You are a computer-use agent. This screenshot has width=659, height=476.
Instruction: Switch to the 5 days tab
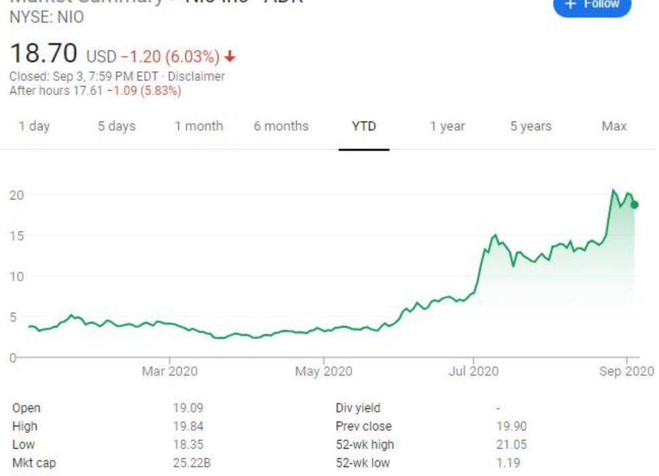point(117,126)
